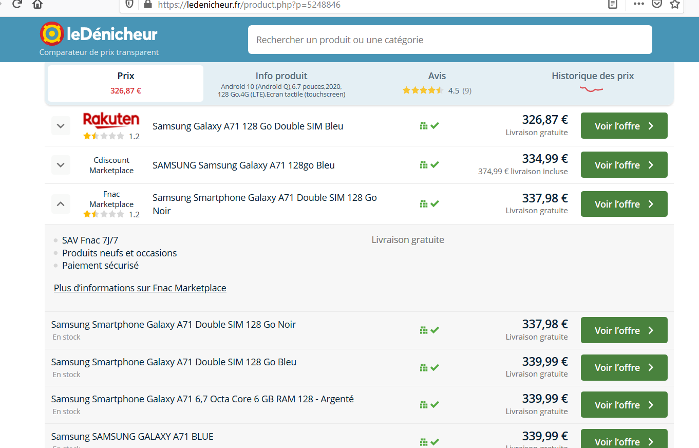The width and height of the screenshot is (699, 448).
Task: Click Voir l'offre for Double SIM Bleu 339,99 €
Action: (x=624, y=368)
